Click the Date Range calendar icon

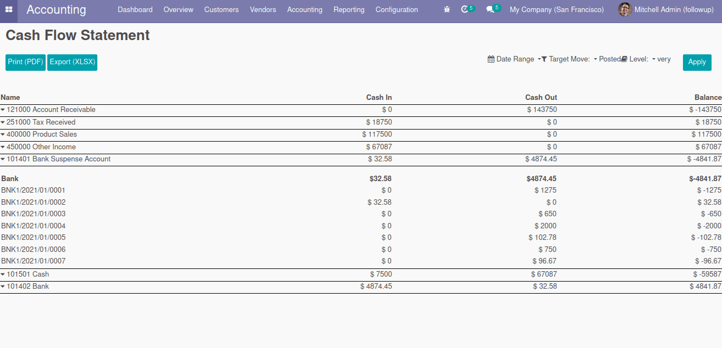click(x=491, y=59)
